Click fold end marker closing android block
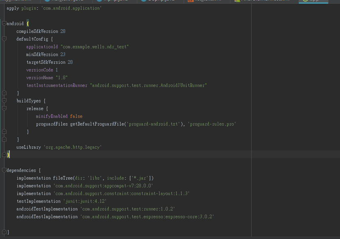 [x=4, y=154]
